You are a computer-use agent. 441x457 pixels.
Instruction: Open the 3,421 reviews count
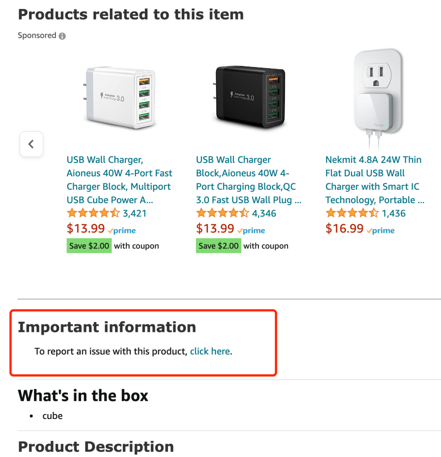(134, 213)
